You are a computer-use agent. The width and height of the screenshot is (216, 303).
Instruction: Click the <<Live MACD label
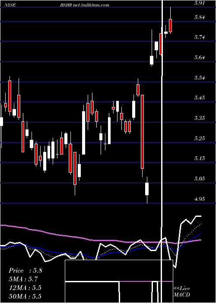coord(182,292)
